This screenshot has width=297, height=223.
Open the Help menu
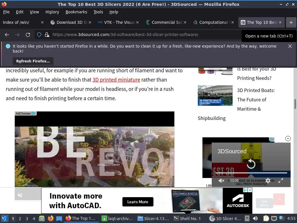(x=114, y=12)
